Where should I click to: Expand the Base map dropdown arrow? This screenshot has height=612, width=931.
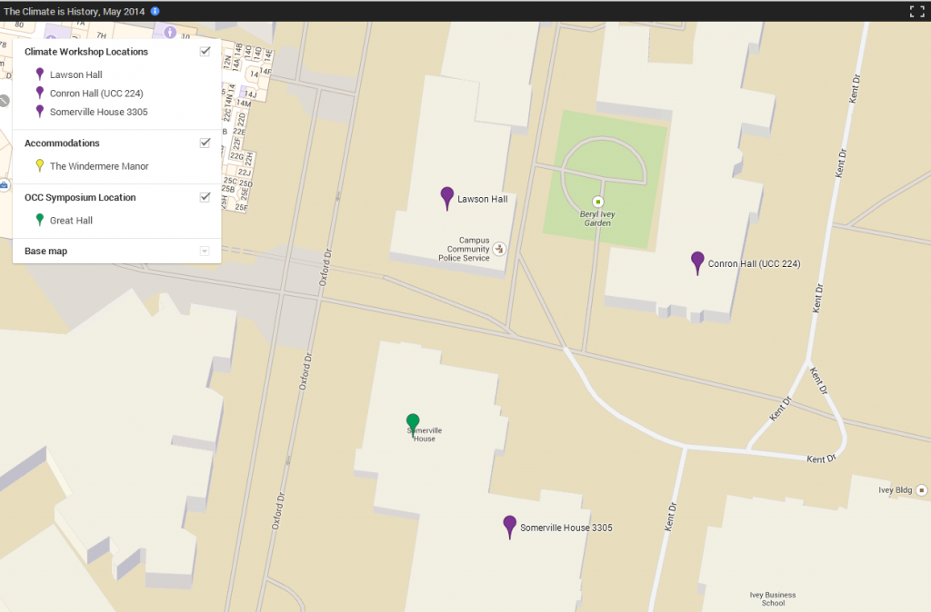[x=205, y=251]
